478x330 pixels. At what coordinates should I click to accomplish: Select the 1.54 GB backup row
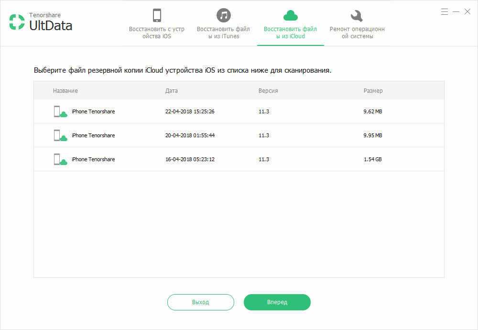(x=239, y=159)
